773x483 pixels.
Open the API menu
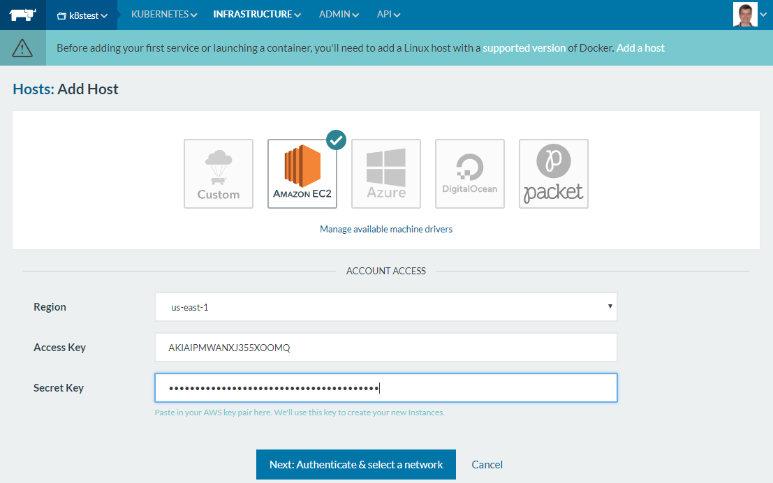[x=388, y=14]
